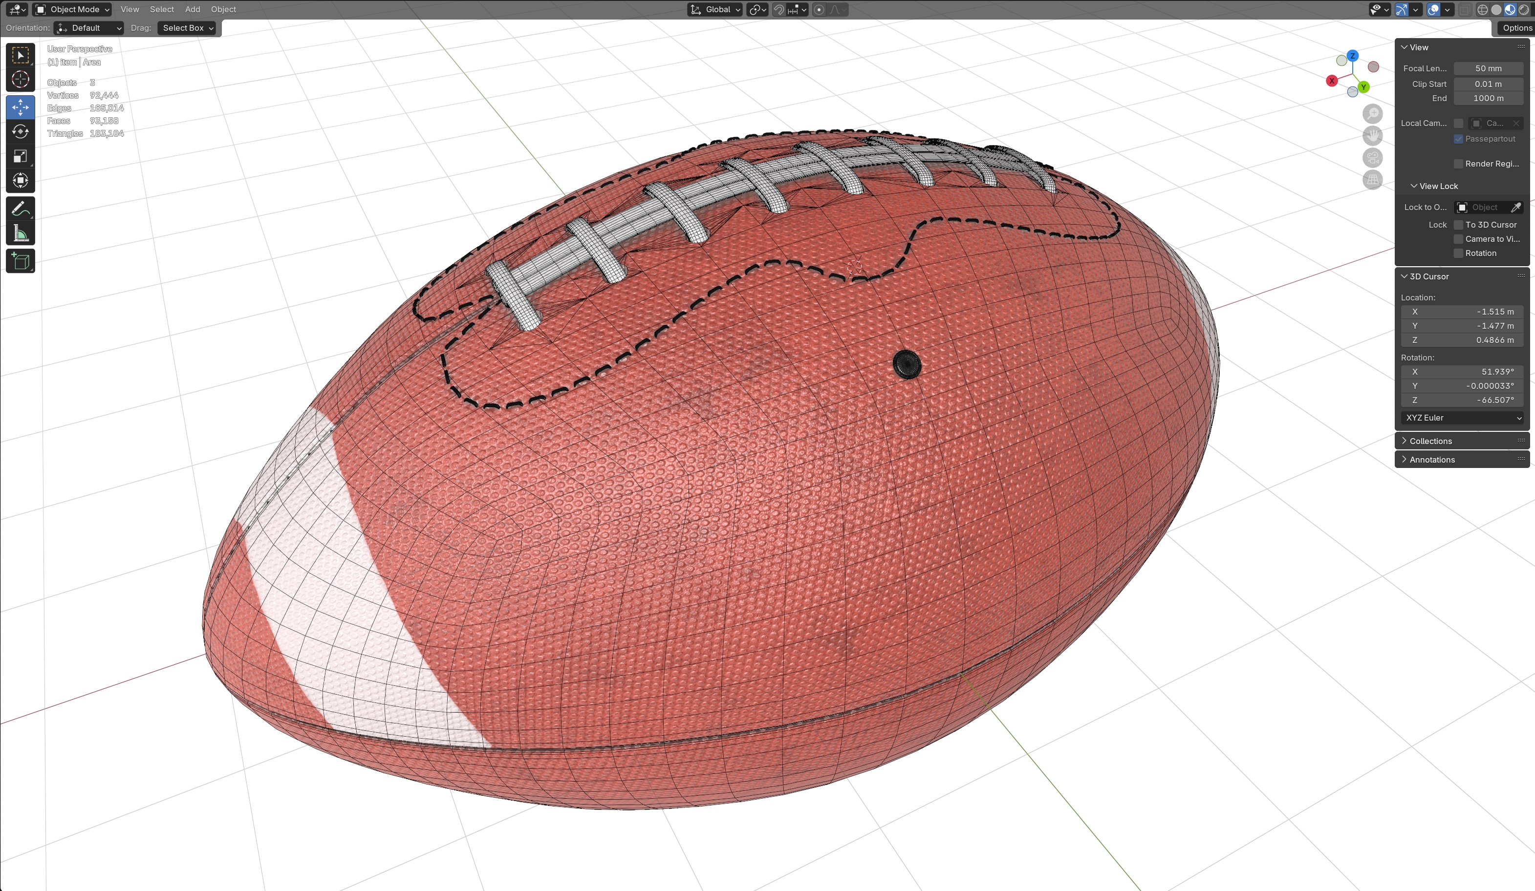Open the Object Mode dropdown

coord(72,10)
